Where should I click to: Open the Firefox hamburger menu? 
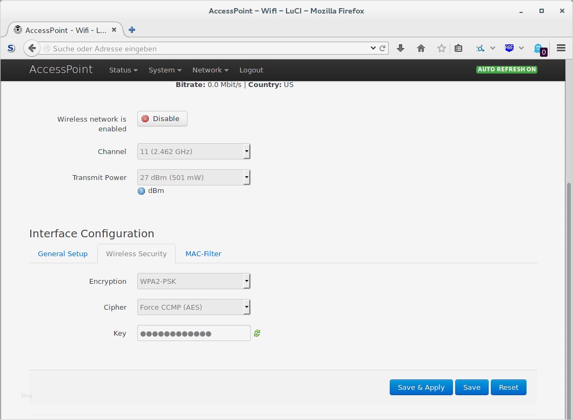[x=561, y=48]
